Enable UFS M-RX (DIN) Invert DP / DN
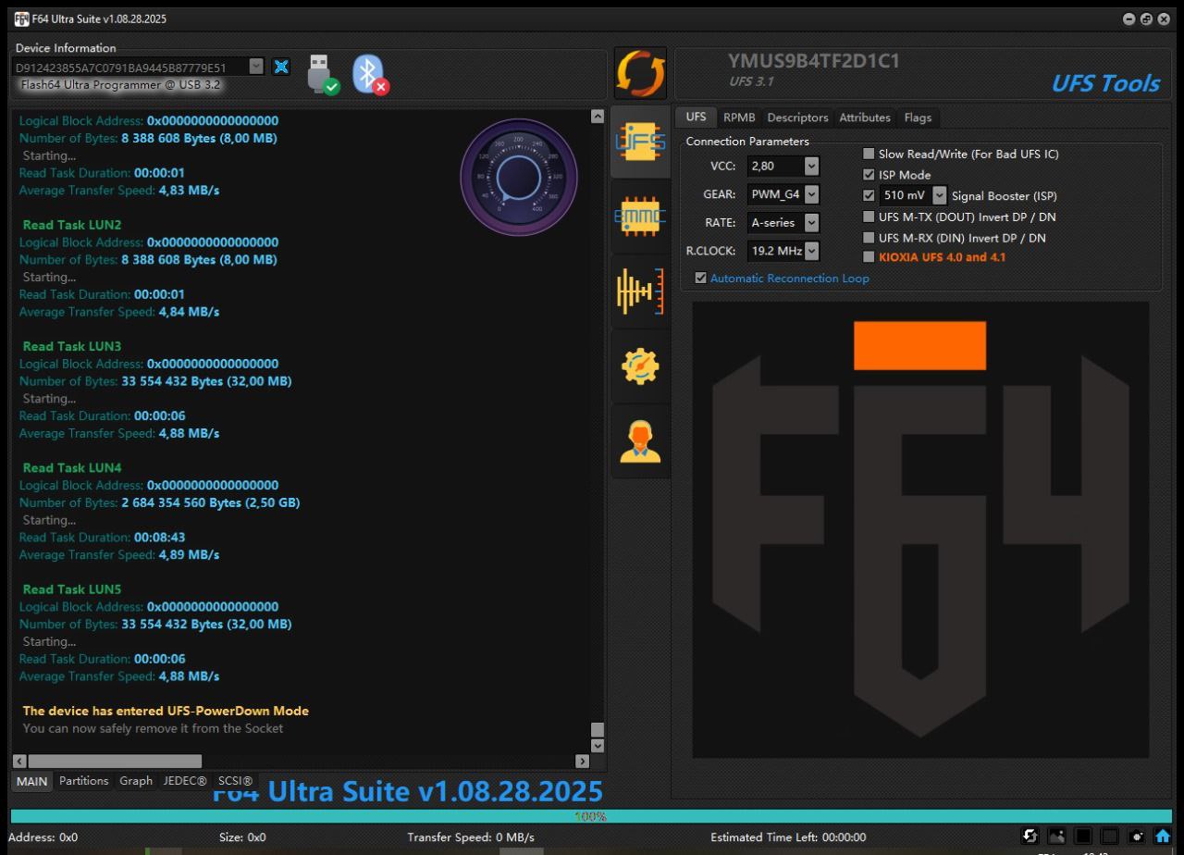The image size is (1184, 855). point(869,237)
